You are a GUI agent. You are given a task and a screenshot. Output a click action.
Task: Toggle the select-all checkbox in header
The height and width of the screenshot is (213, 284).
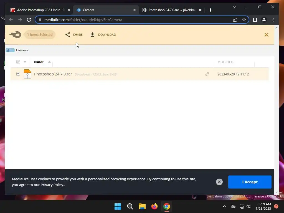point(18,62)
